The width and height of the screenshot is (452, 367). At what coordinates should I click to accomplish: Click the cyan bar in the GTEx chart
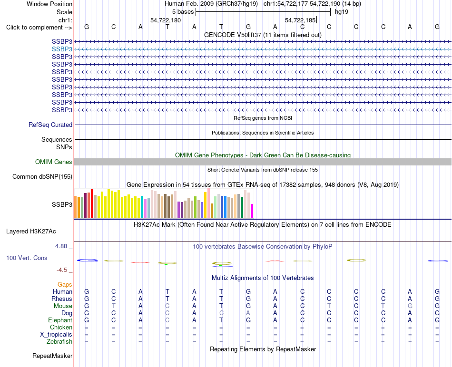point(142,207)
